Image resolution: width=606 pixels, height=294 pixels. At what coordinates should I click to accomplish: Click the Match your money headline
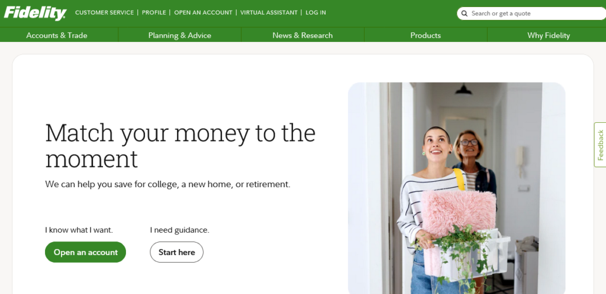180,146
